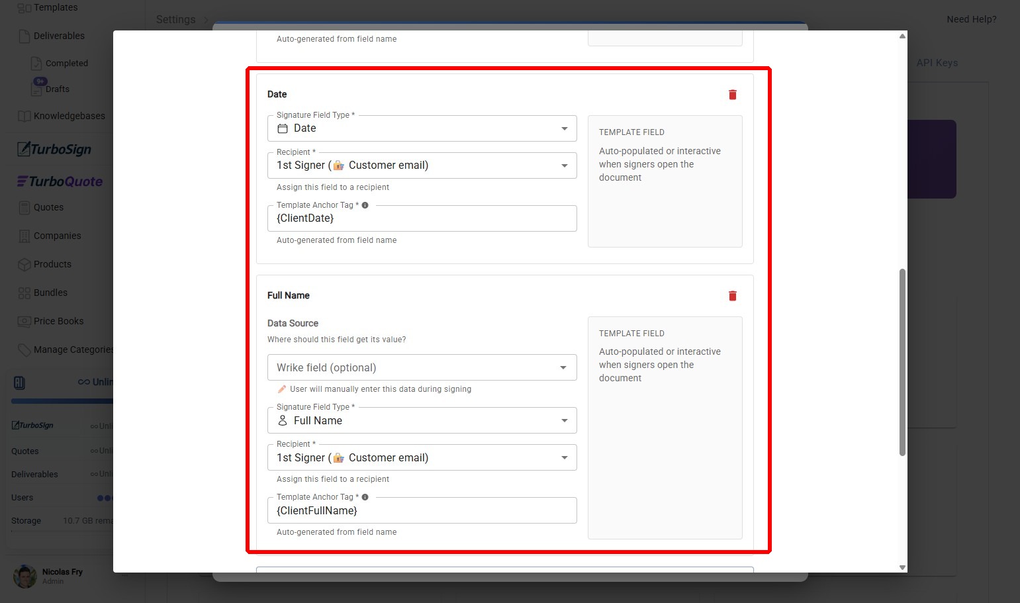Click info icon beside ClientFullName anchor tag label

pos(365,497)
